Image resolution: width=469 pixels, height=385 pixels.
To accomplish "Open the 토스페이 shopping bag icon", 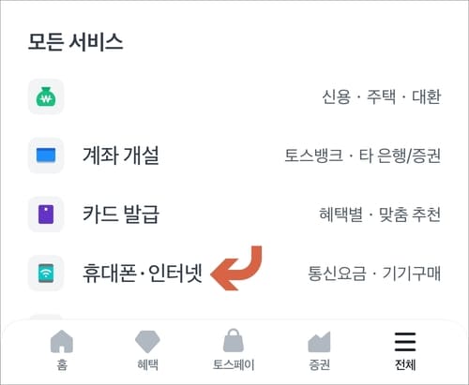I will pos(234,340).
